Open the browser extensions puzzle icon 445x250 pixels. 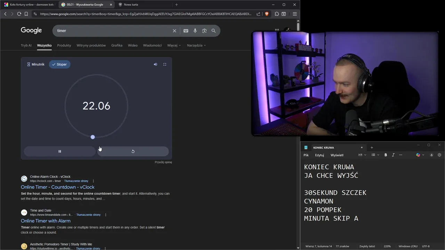click(x=277, y=14)
